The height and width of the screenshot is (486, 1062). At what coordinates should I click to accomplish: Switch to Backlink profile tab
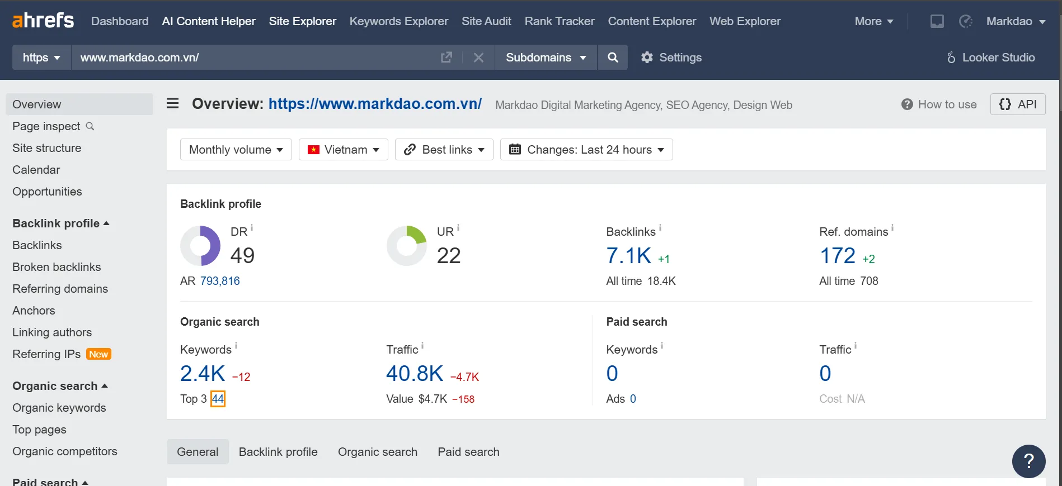278,452
